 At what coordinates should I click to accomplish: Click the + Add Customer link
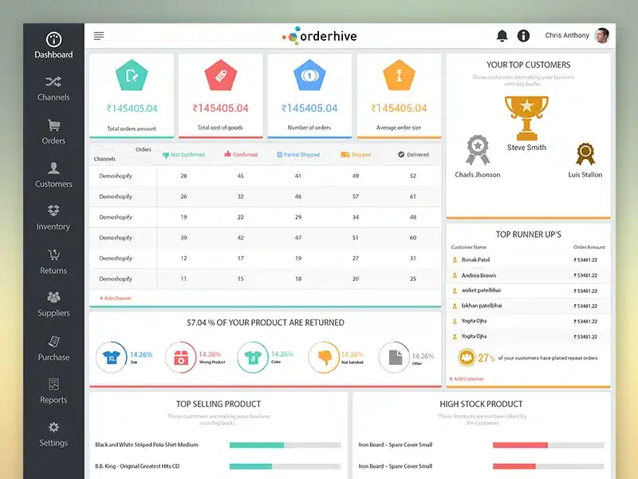click(467, 378)
